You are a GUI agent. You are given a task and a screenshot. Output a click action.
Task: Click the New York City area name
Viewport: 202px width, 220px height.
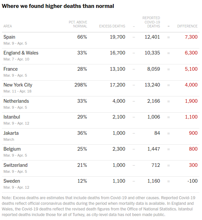coord(18,85)
